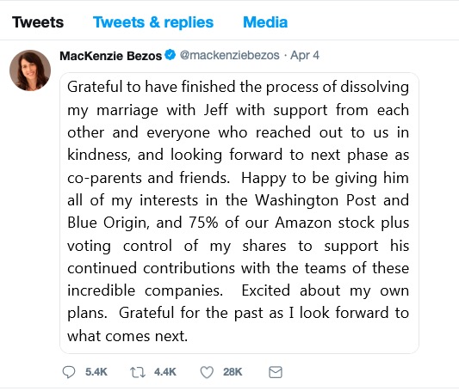
Task: Click the envelope direct message icon
Action: pos(276,372)
